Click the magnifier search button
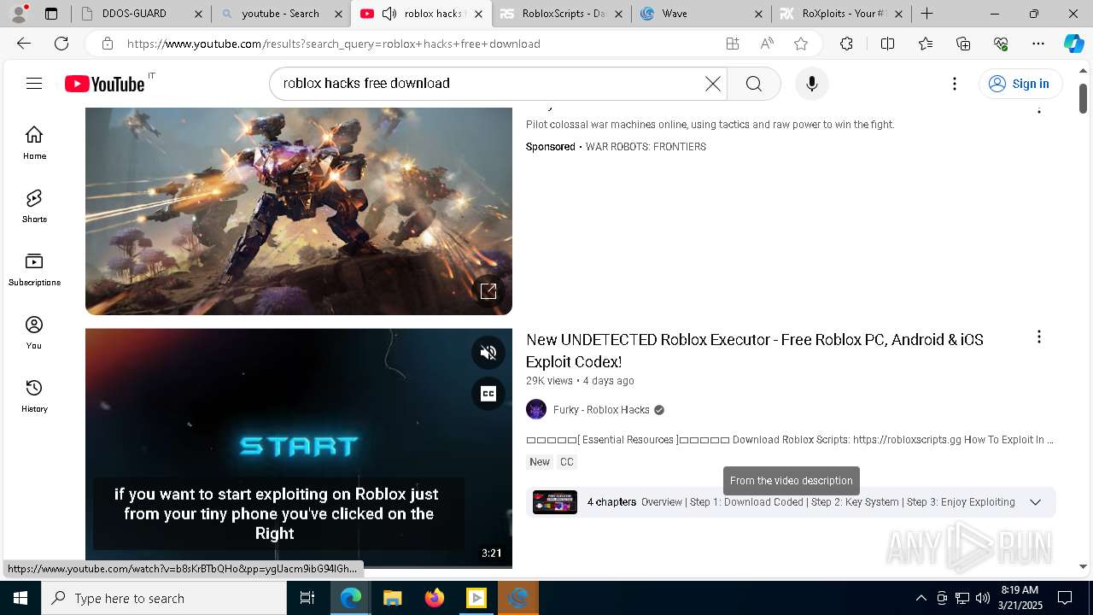The image size is (1093, 615). point(753,83)
